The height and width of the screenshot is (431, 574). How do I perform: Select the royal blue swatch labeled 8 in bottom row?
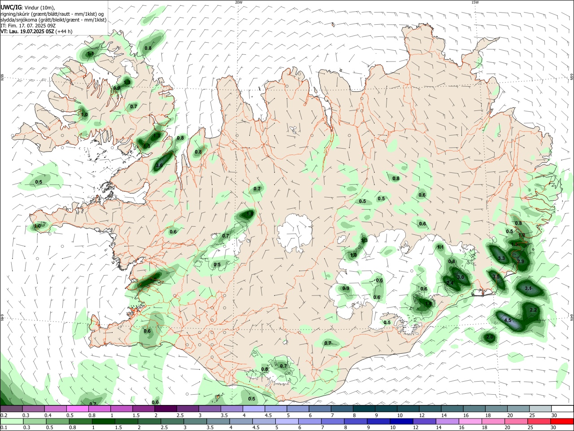[355, 421]
